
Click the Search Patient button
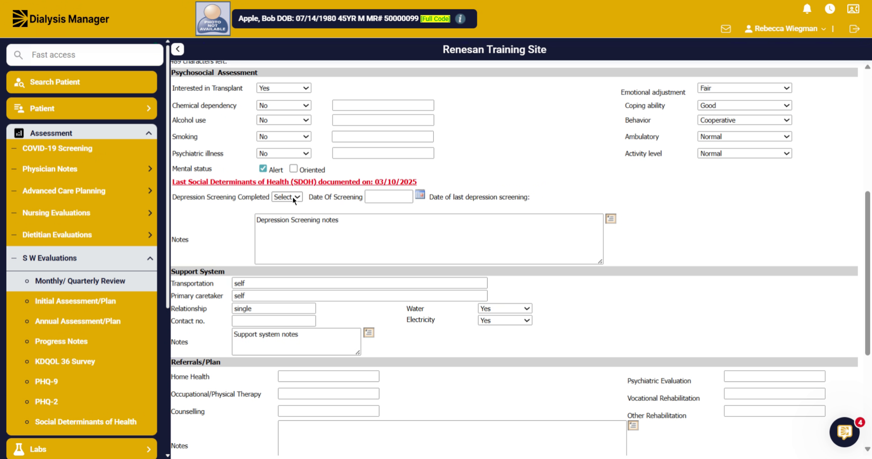[x=82, y=82]
